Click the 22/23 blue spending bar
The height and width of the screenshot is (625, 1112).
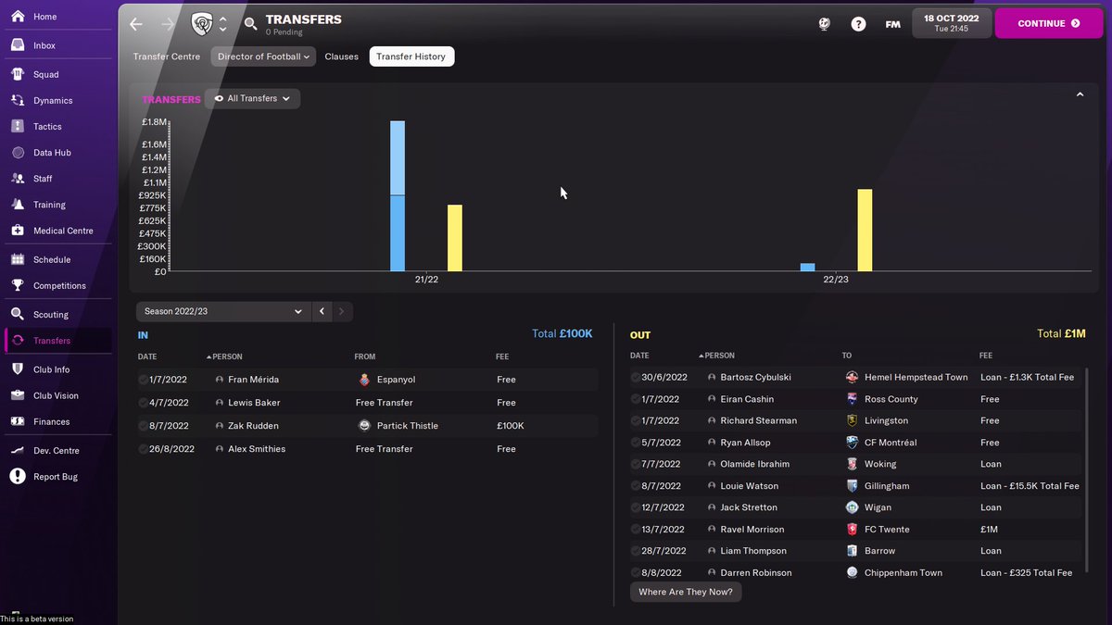coord(807,267)
